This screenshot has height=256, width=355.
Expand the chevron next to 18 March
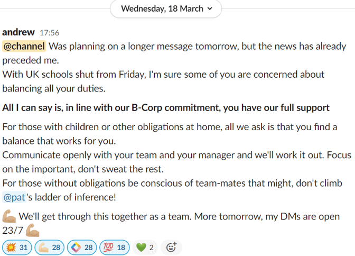[210, 8]
